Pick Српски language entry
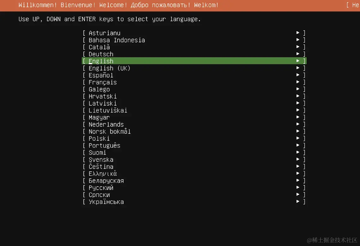The height and width of the screenshot is (246, 360). click(x=194, y=195)
